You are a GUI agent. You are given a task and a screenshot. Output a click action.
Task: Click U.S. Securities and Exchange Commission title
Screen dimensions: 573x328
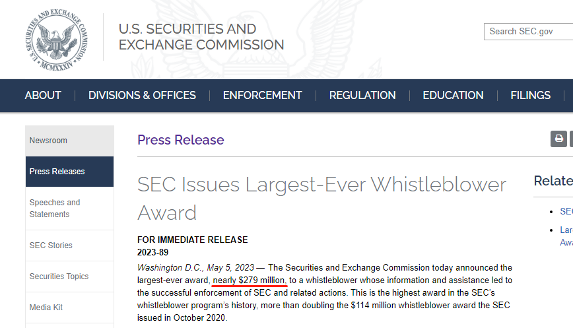click(x=201, y=37)
